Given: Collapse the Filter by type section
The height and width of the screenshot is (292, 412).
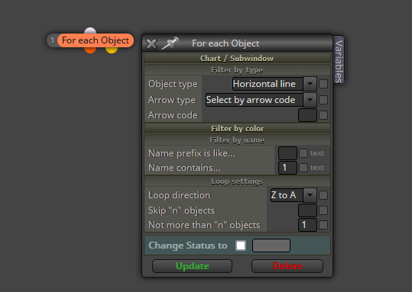Looking at the screenshot, I should coord(237,70).
